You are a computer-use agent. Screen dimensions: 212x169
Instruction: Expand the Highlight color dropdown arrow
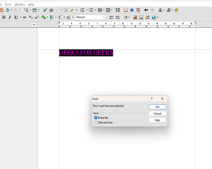tap(76, 10)
